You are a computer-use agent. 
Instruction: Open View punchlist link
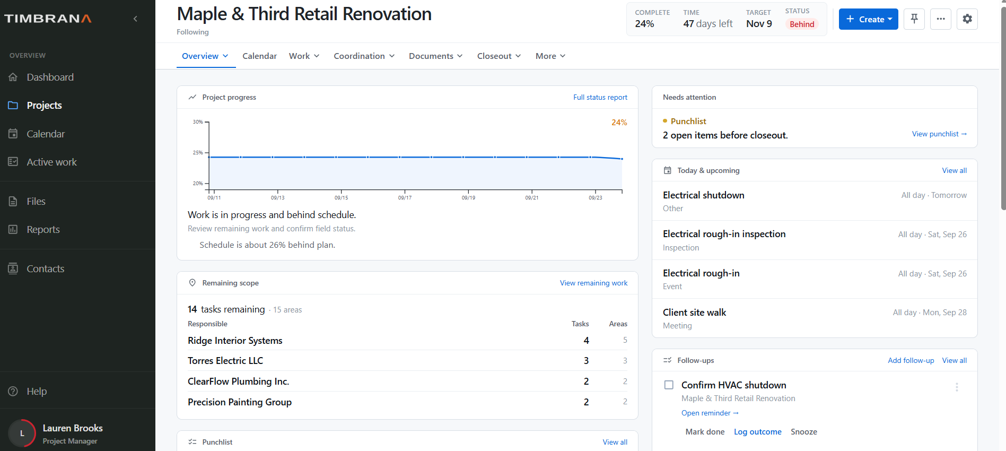coord(939,134)
